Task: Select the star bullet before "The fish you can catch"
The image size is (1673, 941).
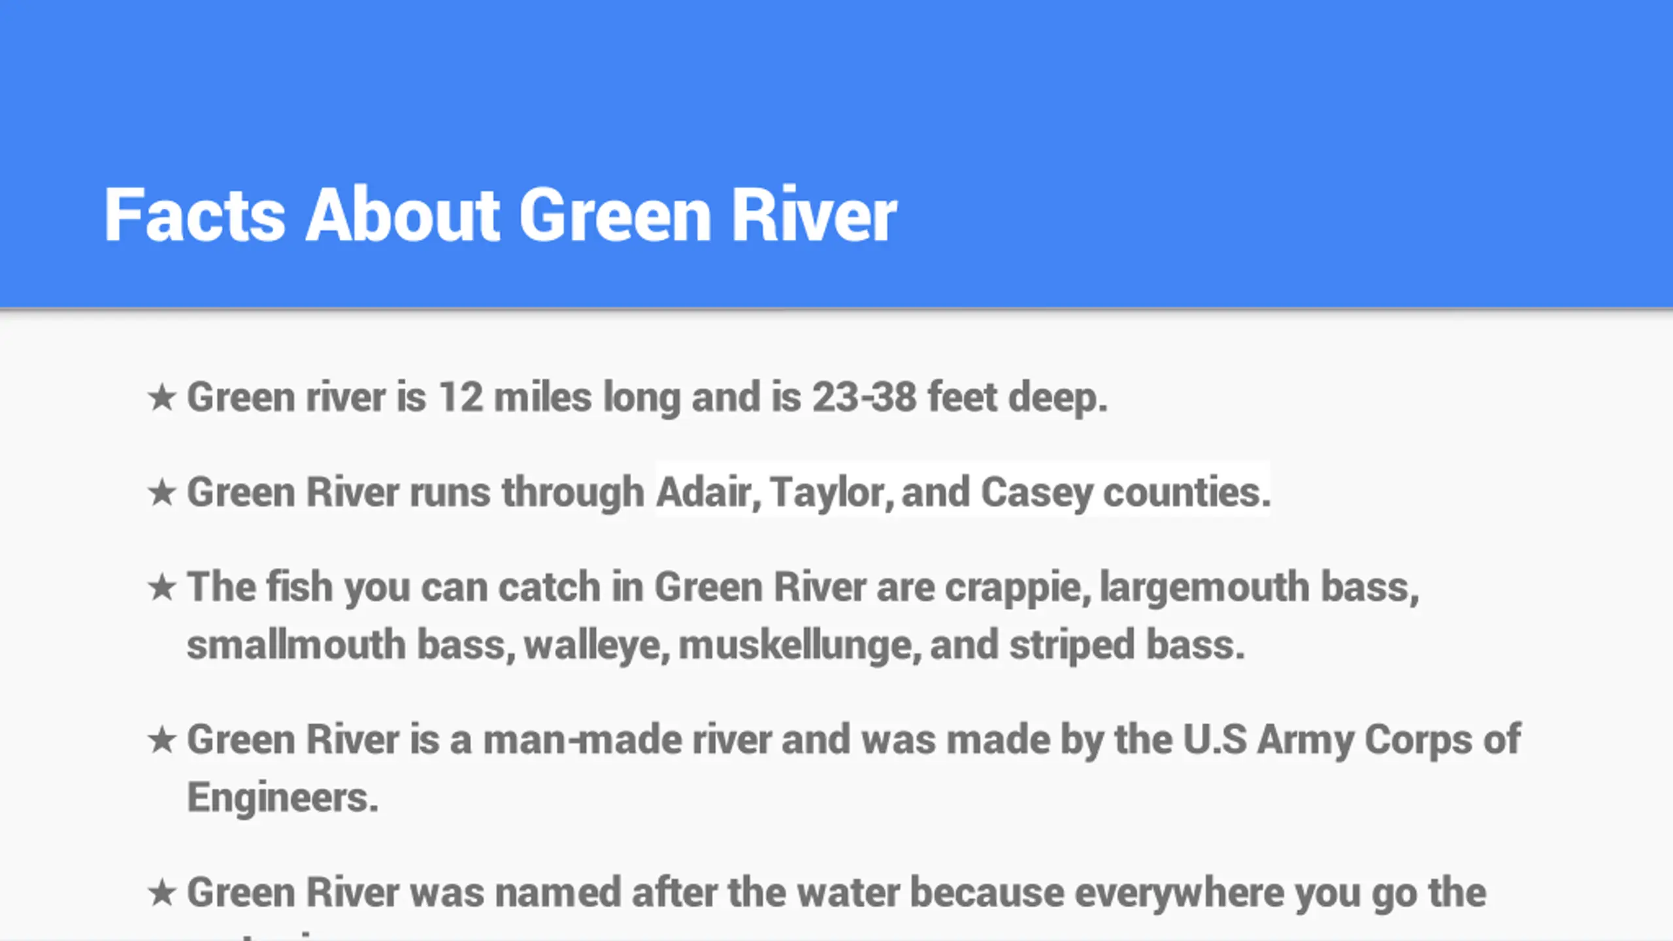Action: point(161,587)
